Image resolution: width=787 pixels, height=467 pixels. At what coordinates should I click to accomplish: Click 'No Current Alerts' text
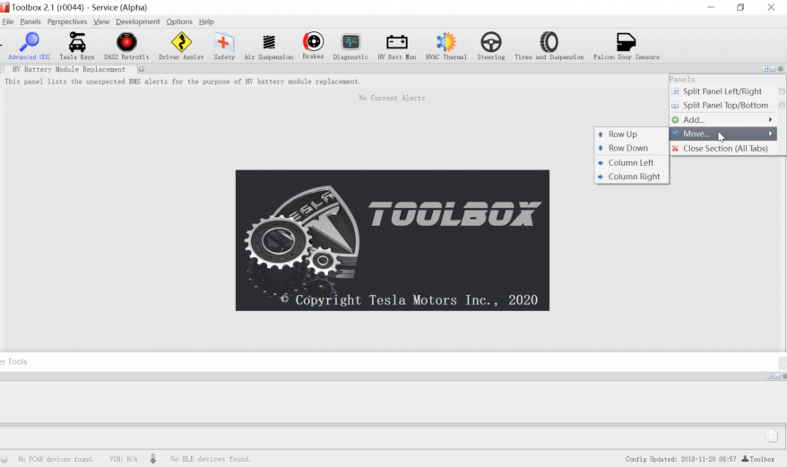click(x=392, y=98)
